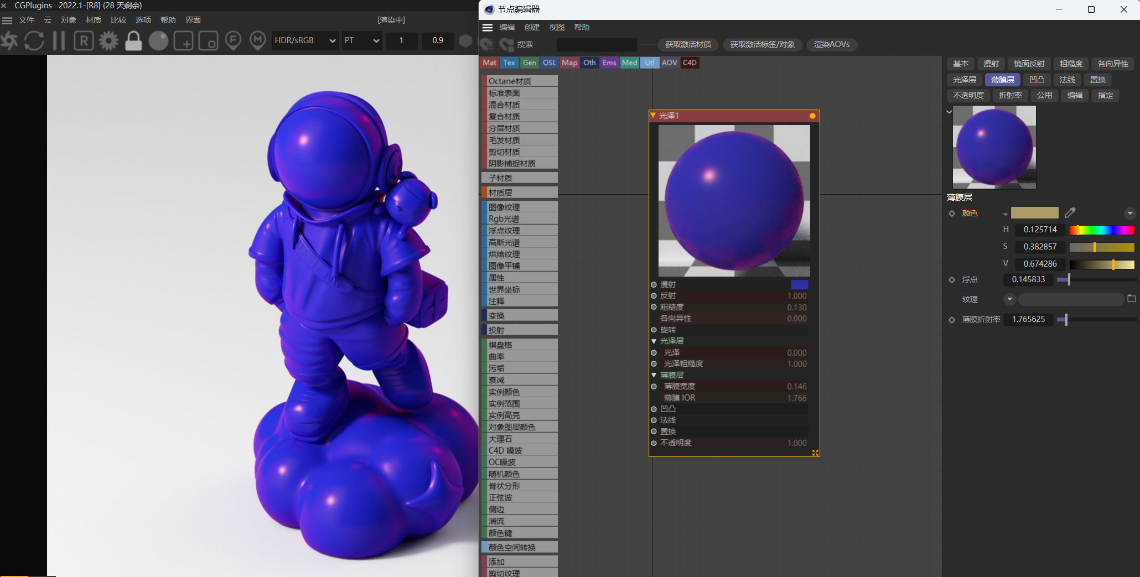The image size is (1140, 577).
Task: Open the HDR/sRGB dropdown
Action: click(x=305, y=40)
